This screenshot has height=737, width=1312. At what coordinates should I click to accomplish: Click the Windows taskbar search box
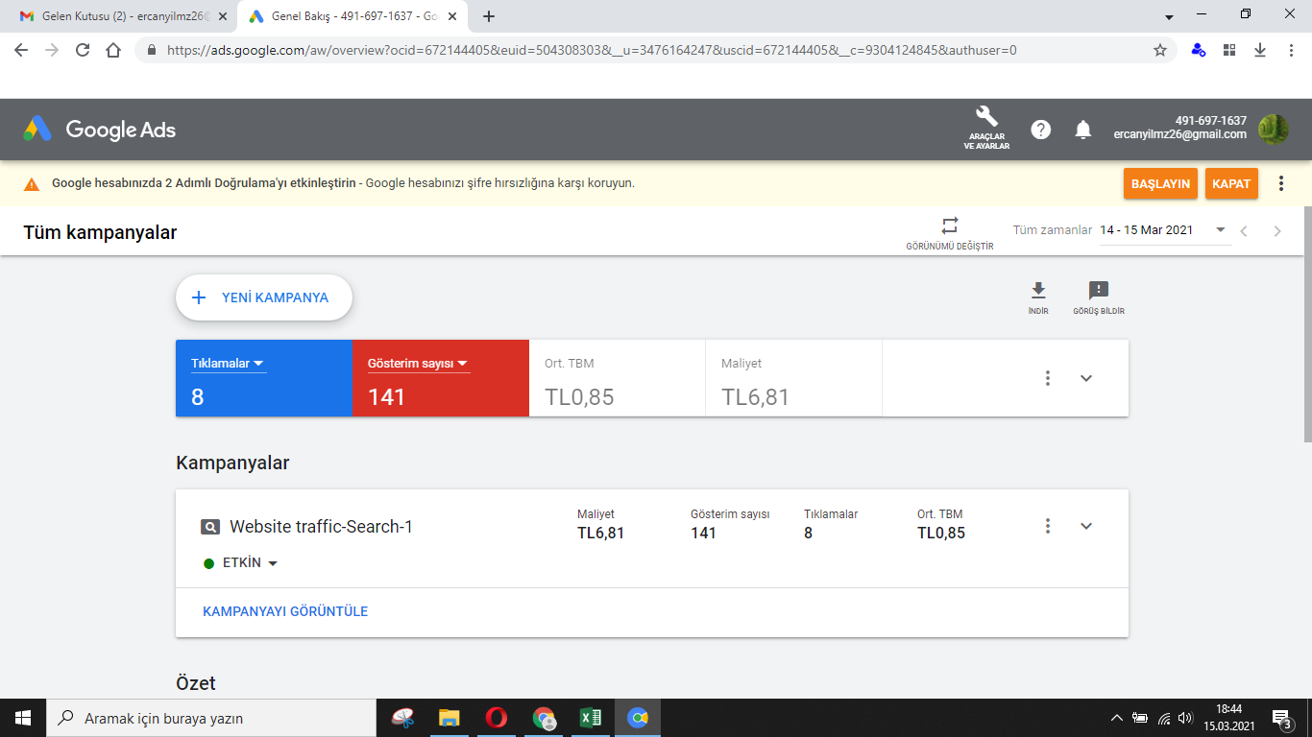pos(211,718)
